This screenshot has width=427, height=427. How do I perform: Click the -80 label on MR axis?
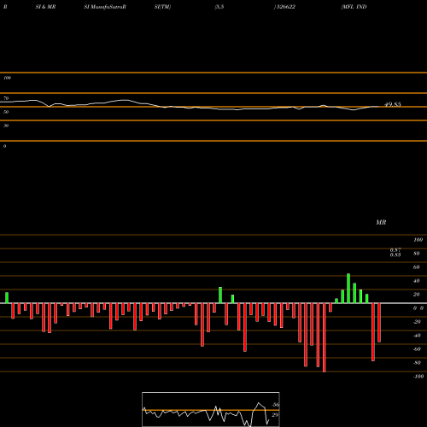click(417, 363)
